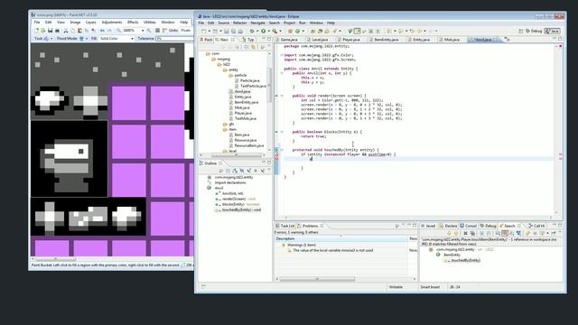
Task: Open the Run button's dropdown arrow in Eclipse
Action: (x=269, y=32)
